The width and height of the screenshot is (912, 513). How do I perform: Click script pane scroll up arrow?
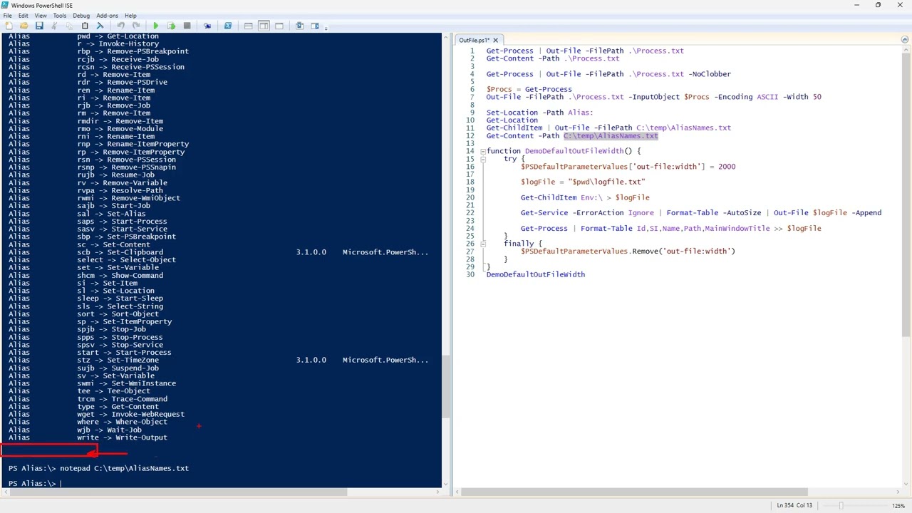[x=907, y=50]
